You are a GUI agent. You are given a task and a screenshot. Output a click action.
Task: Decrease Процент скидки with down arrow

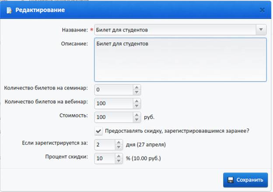119,161
